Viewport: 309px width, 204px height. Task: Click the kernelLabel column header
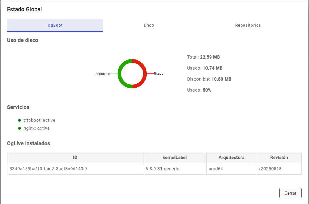tap(175, 158)
